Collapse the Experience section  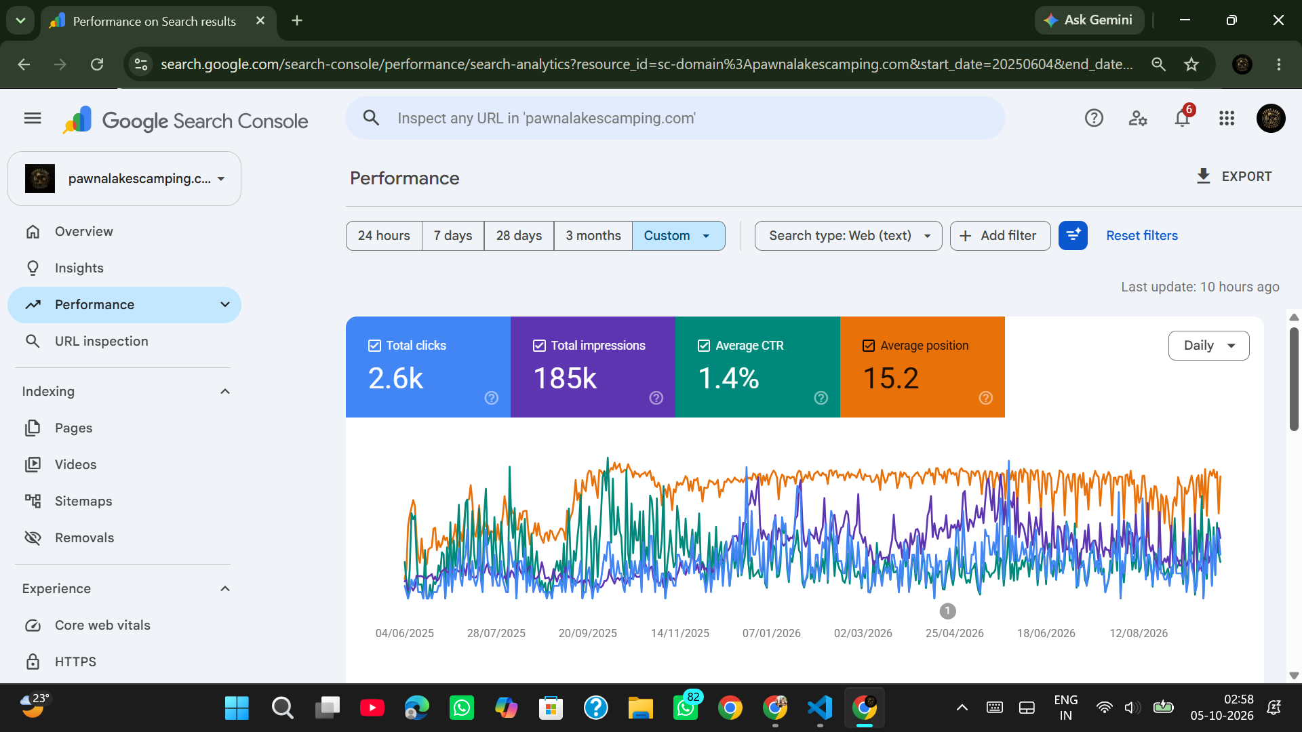tap(225, 589)
